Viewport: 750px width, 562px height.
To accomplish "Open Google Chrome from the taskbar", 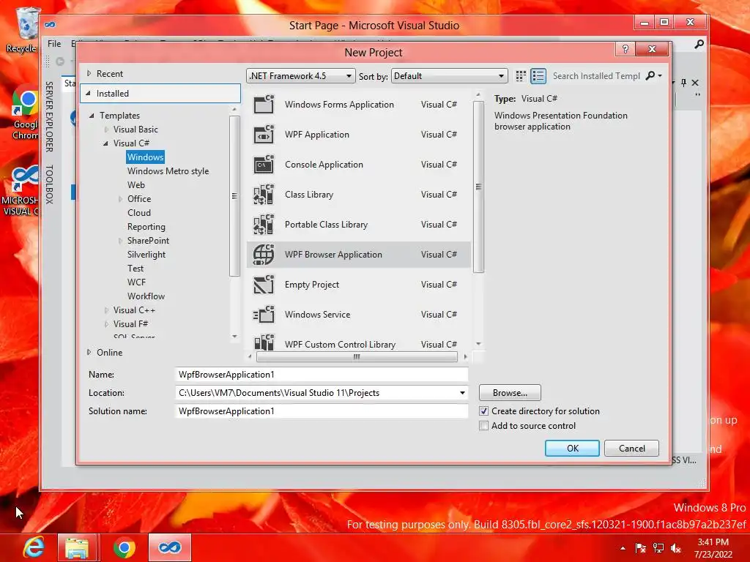I will click(x=125, y=547).
